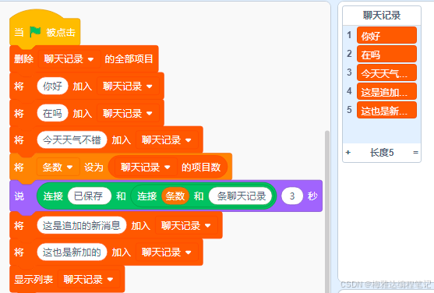Viewport: 434px width, 293px height.
Task: Open 聊天记录 dropdown in 删除 block
Action: 69,59
